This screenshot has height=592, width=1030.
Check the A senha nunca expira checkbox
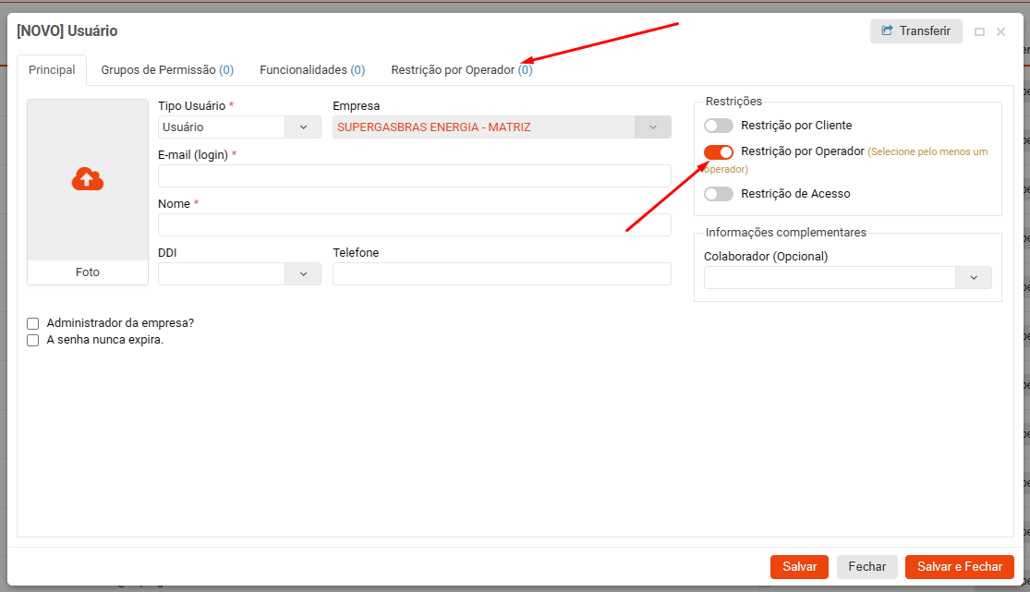pos(33,340)
